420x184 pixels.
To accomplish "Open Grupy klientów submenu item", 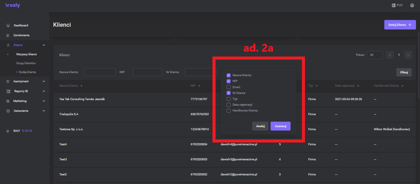I will (26, 63).
